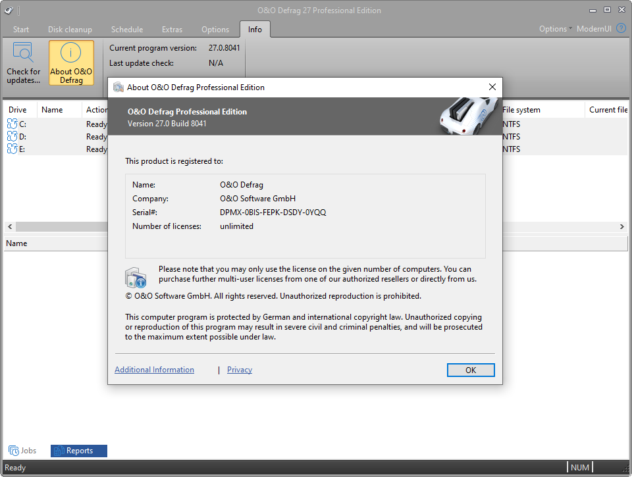The width and height of the screenshot is (632, 477).
Task: Select the Info ribbon tab
Action: [x=255, y=30]
